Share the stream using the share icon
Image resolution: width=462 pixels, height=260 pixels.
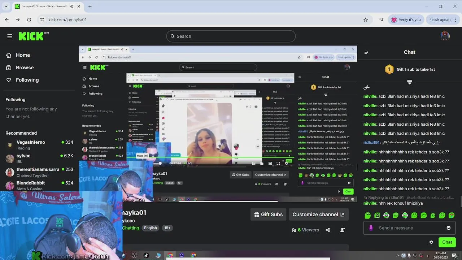(x=328, y=230)
